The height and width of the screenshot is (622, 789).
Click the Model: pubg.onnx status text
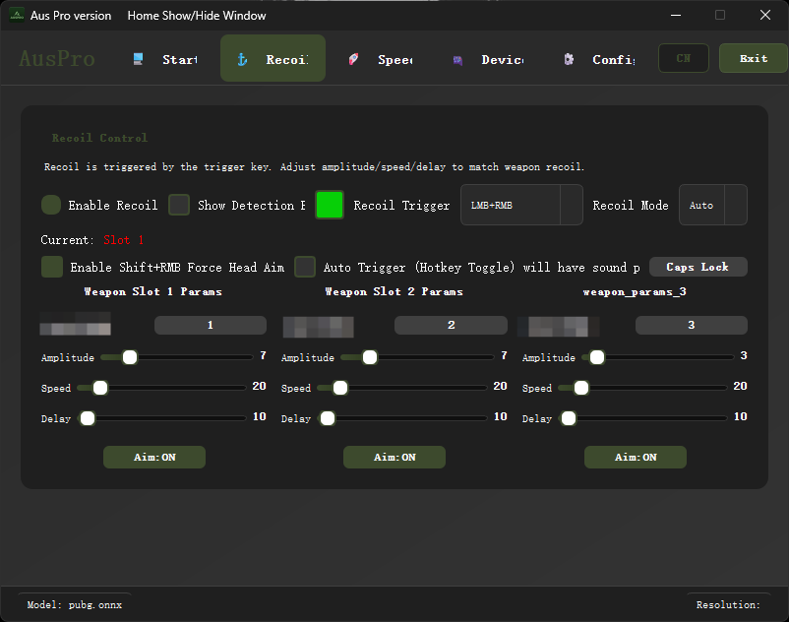[75, 605]
